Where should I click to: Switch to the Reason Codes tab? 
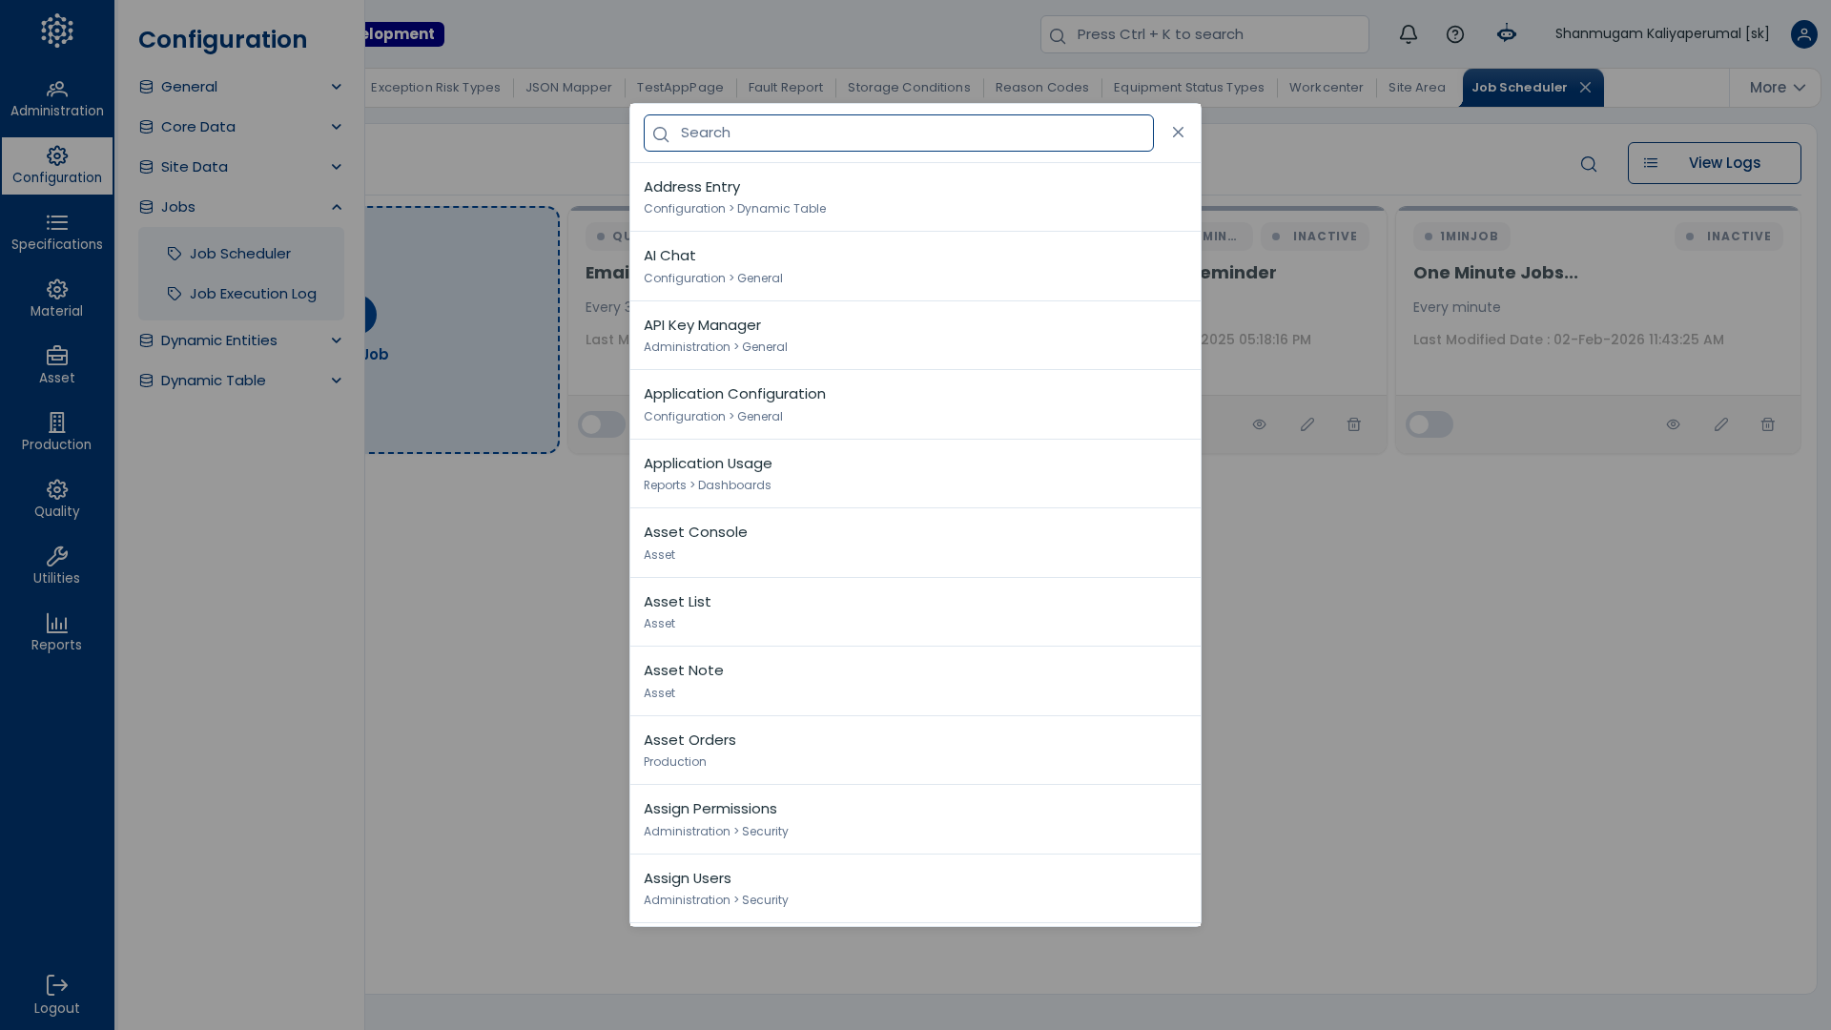click(1042, 88)
